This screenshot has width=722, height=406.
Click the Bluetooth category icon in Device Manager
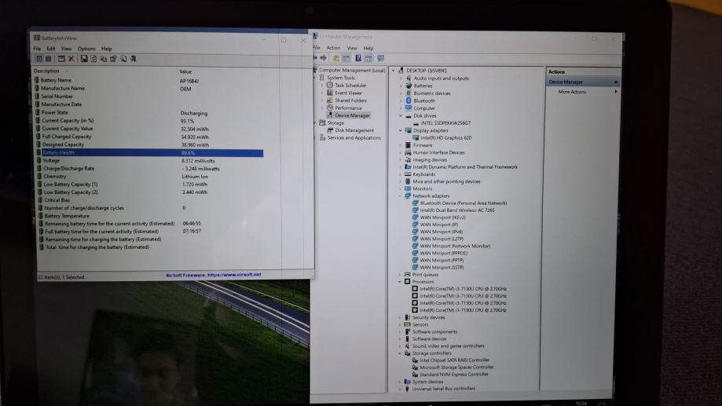coord(408,101)
